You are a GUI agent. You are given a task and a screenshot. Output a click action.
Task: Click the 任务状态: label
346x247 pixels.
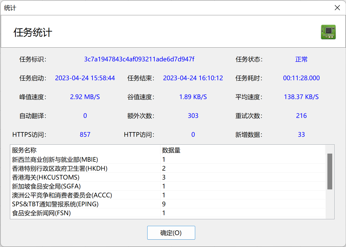click(x=249, y=59)
